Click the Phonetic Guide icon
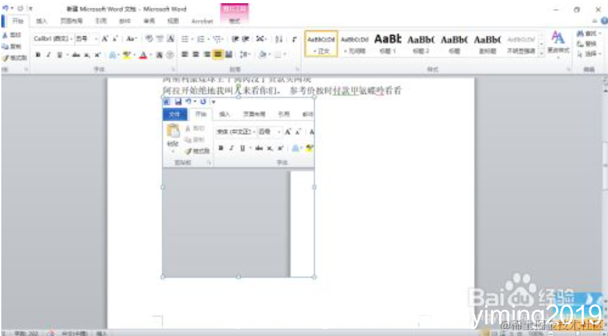Viewport: 608px width, 336px height. pyautogui.click(x=160, y=39)
